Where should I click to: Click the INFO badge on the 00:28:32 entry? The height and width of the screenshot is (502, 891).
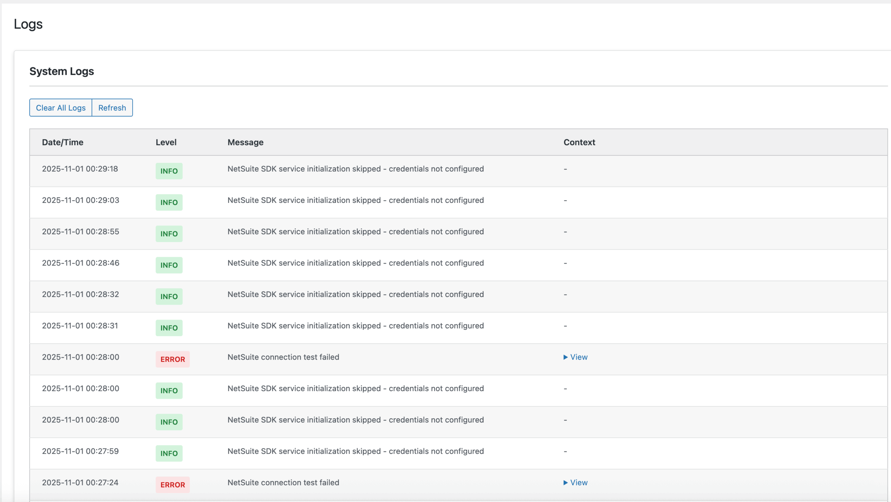click(x=169, y=296)
